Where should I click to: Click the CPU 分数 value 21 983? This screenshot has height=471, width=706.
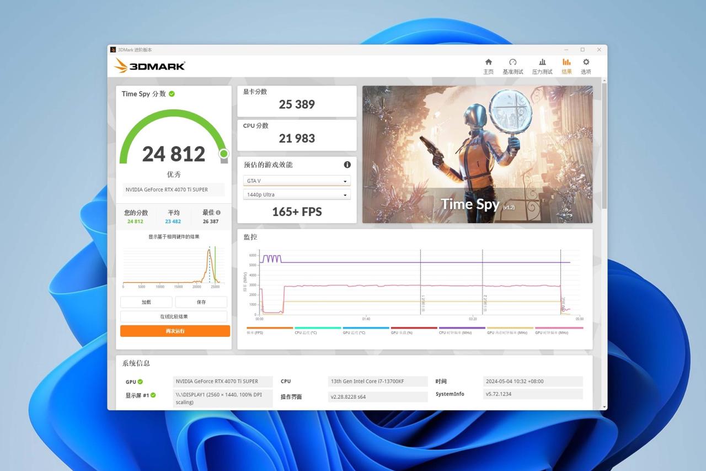pyautogui.click(x=297, y=139)
